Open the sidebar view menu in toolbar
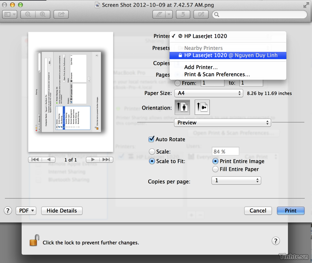 coord(9,14)
